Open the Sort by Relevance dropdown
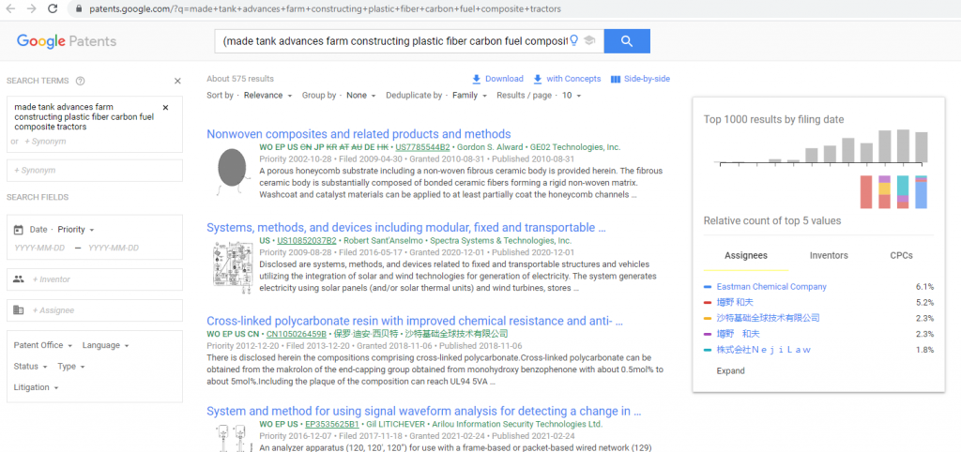This screenshot has height=452, width=961. point(267,96)
